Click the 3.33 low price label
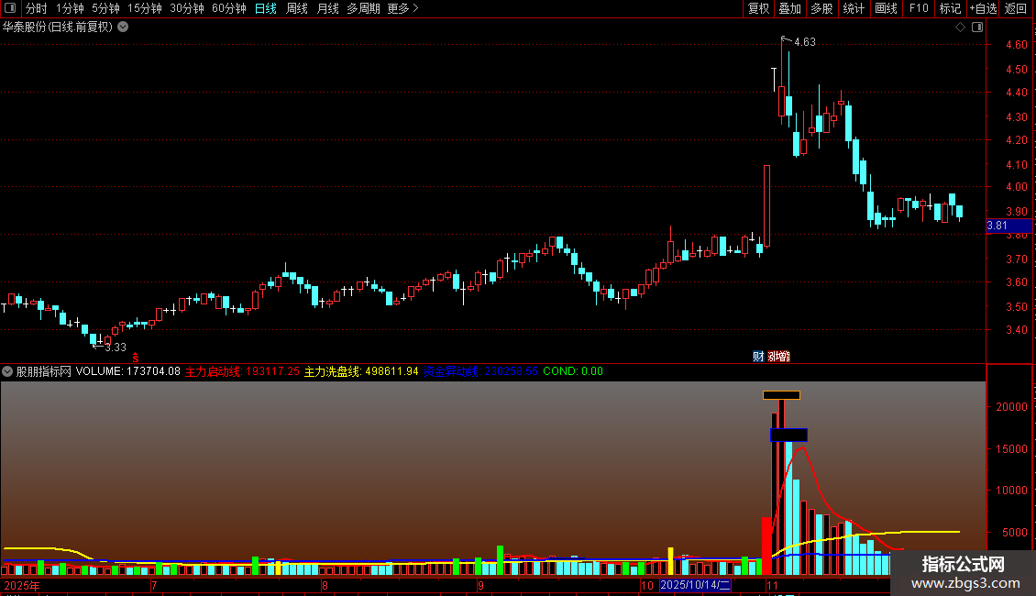Viewport: 1036px width, 596px height. (116, 348)
